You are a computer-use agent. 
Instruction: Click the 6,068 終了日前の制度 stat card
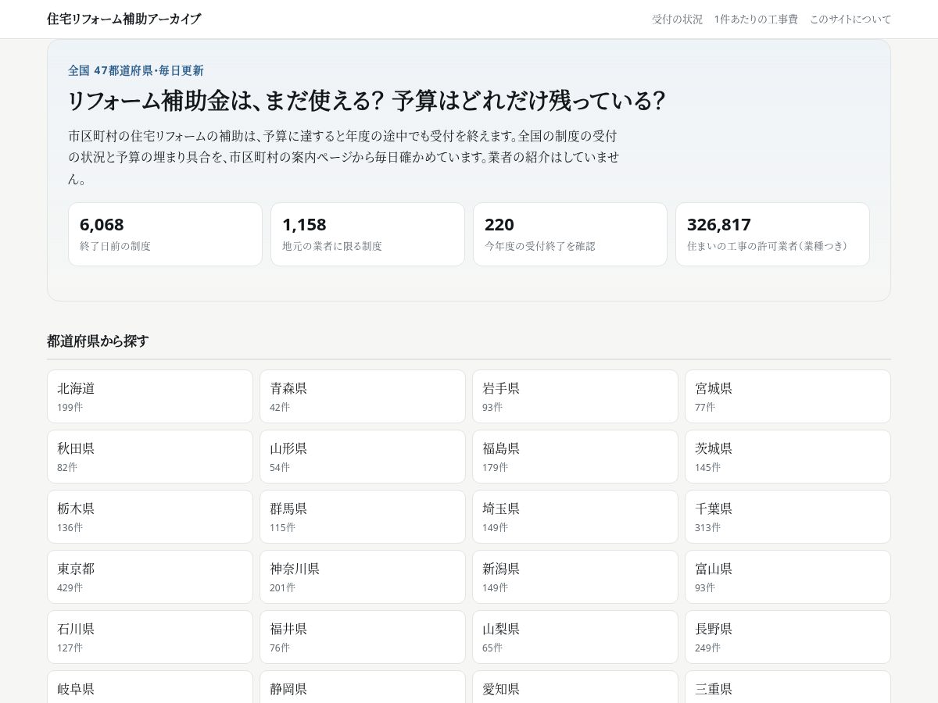click(165, 234)
